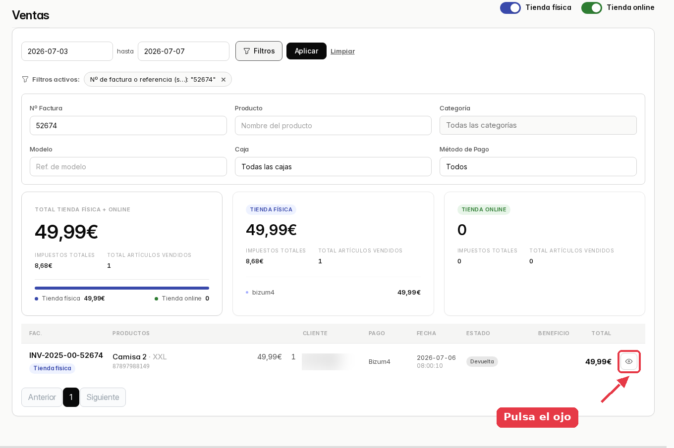Toggle the Tienda online switch

592,8
